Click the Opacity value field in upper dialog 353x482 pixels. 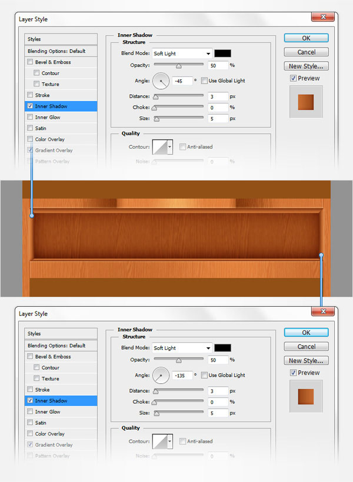click(218, 65)
